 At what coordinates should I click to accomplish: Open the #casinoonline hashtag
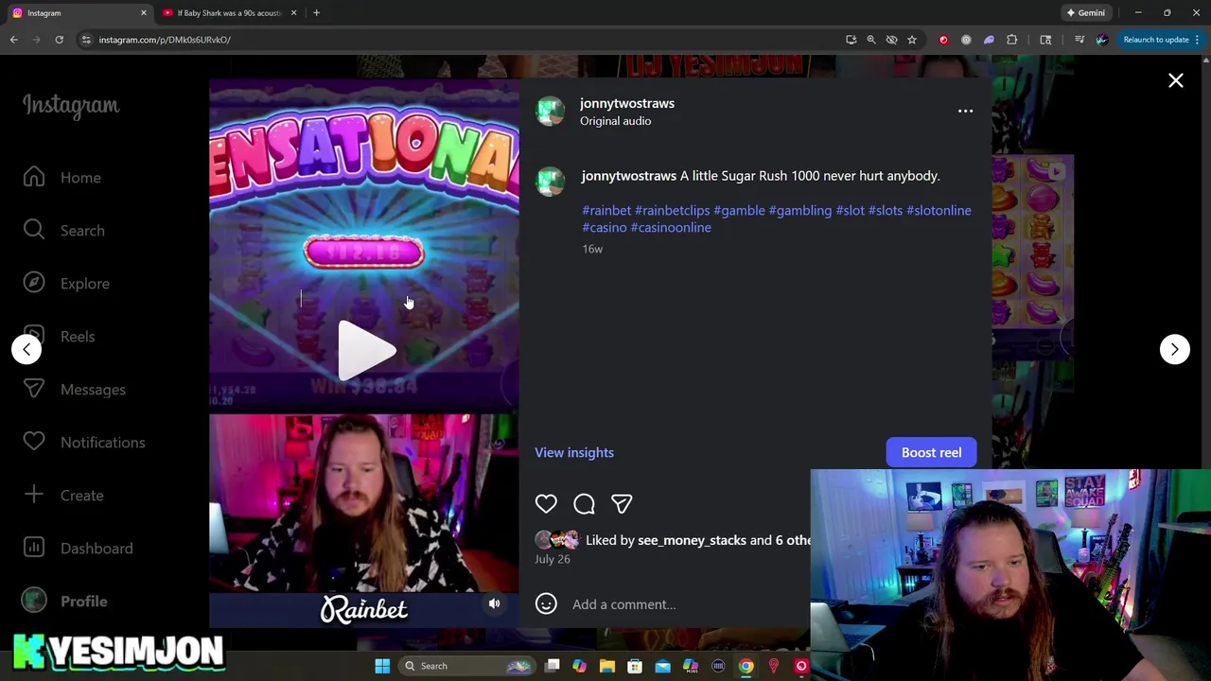671,227
